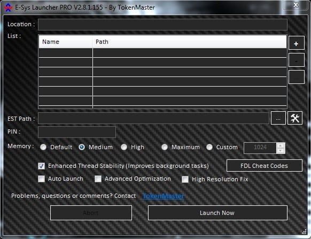Enable Advanced Optimization checkbox
311x239 pixels.
coord(98,179)
